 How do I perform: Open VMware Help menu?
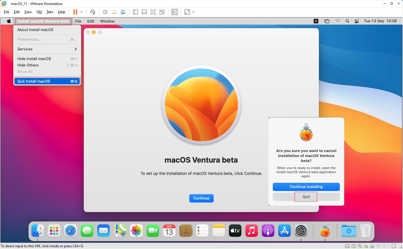tap(61, 12)
